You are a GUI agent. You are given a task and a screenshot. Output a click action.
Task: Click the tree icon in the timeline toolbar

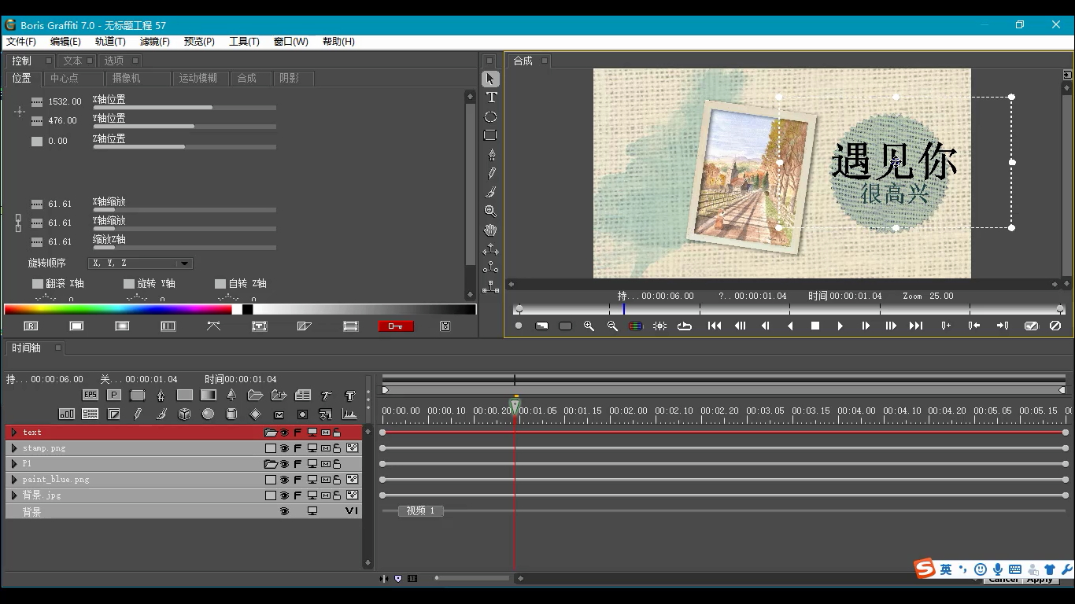click(x=231, y=395)
